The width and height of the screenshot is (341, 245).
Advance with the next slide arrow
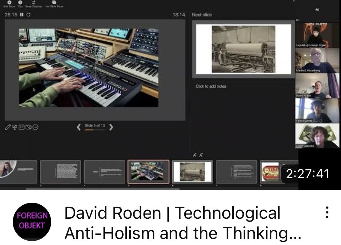tap(111, 127)
